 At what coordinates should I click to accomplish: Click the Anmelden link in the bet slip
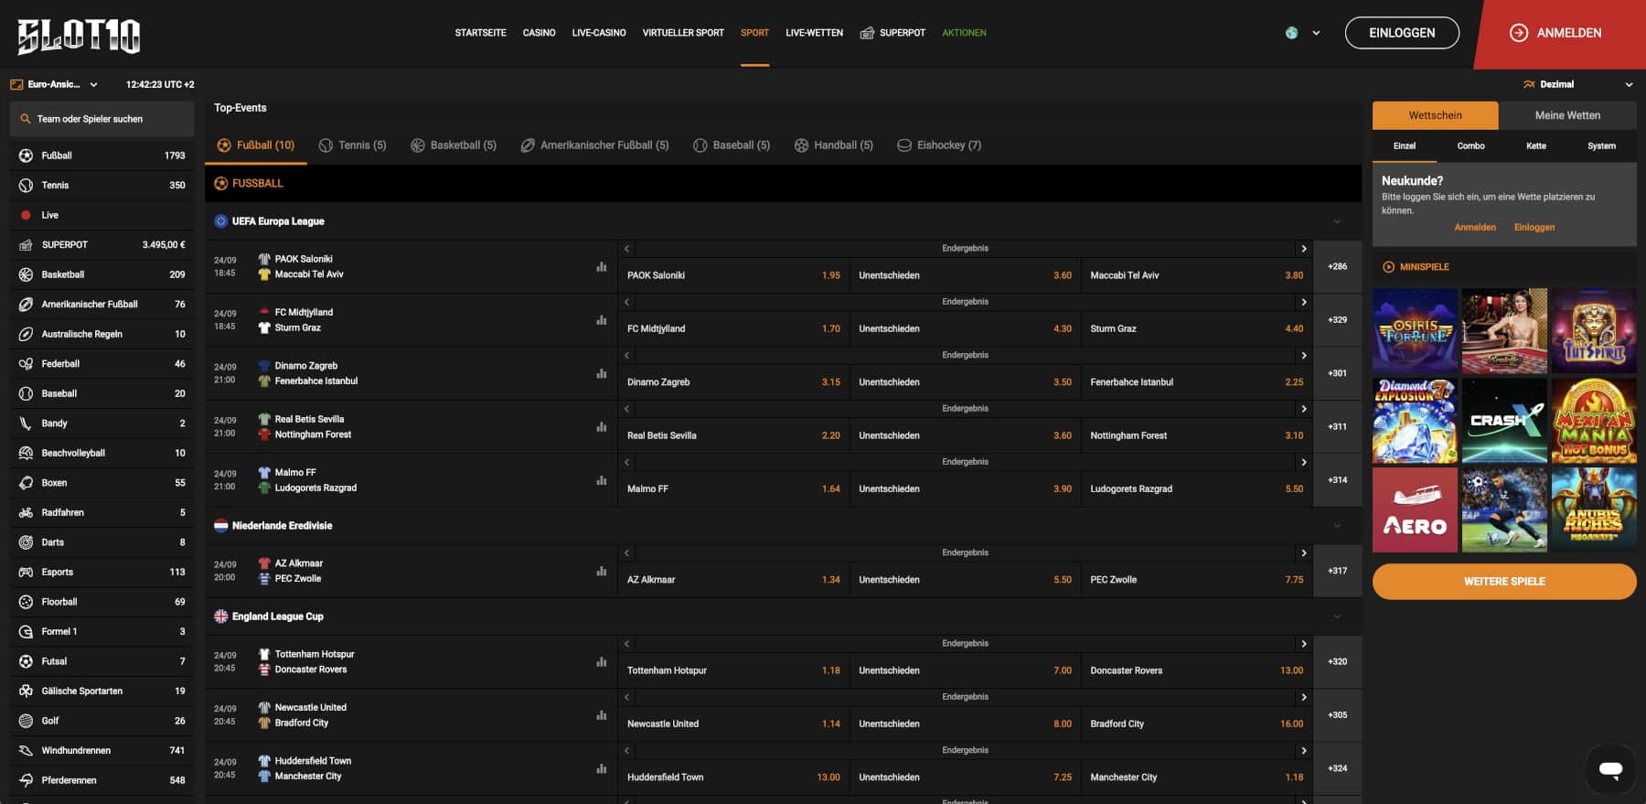1475,228
